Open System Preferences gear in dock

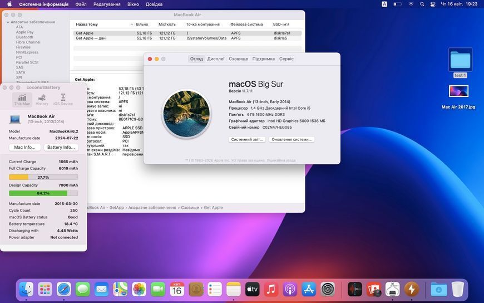click(x=328, y=290)
